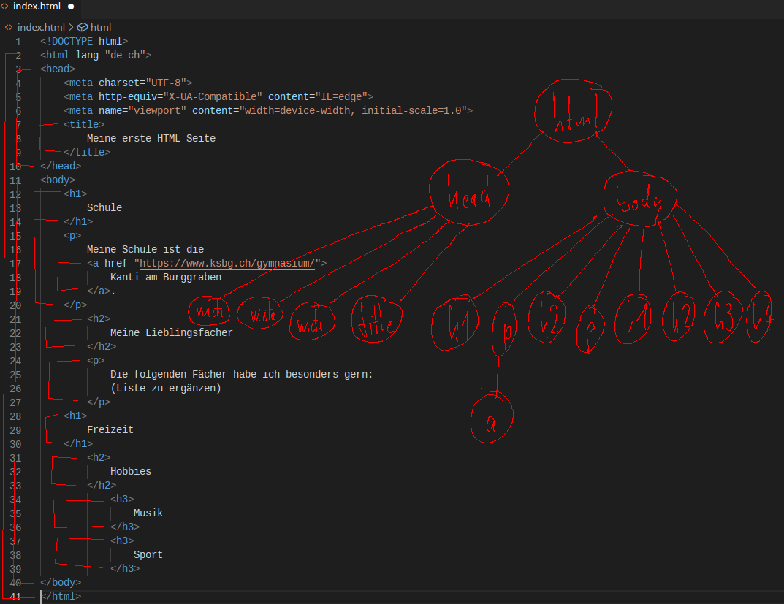Click the unsaved dot on index.html tab

pyautogui.click(x=71, y=7)
